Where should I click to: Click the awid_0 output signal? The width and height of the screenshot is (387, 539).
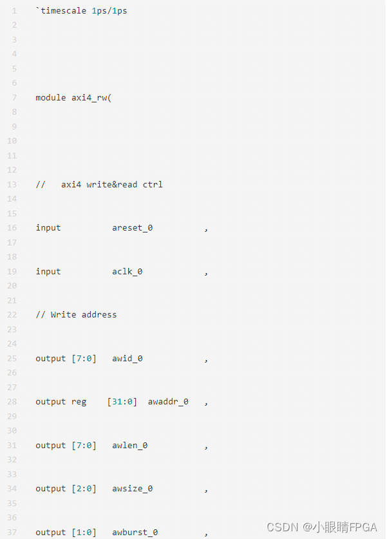pyautogui.click(x=127, y=359)
